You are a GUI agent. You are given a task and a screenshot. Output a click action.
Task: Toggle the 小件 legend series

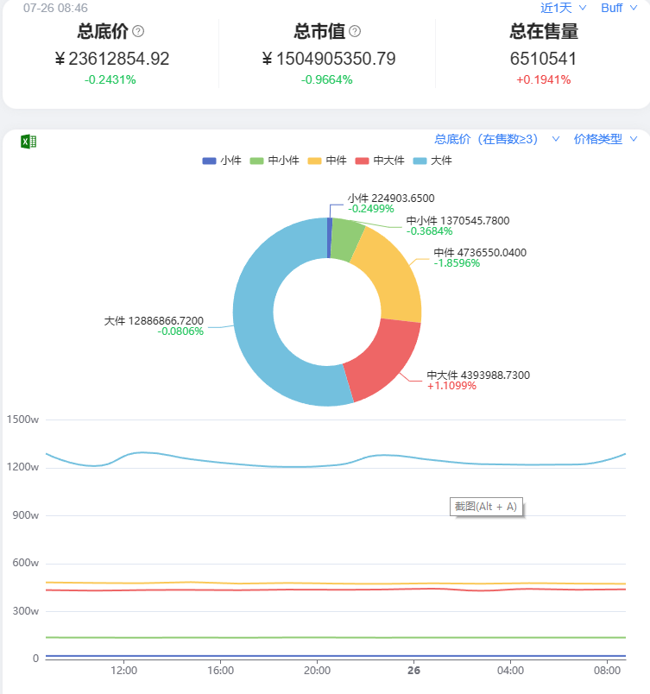tap(222, 161)
